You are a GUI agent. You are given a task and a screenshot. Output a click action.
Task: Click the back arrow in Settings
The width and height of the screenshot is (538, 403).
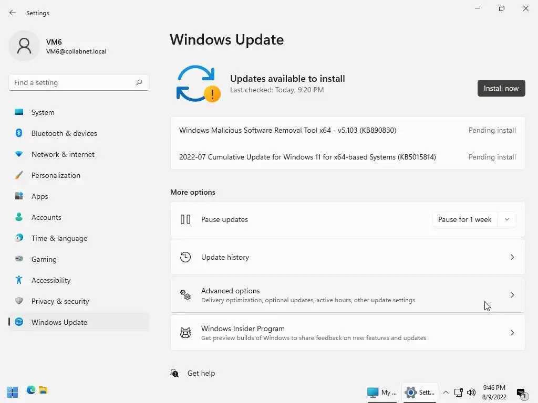[13, 13]
